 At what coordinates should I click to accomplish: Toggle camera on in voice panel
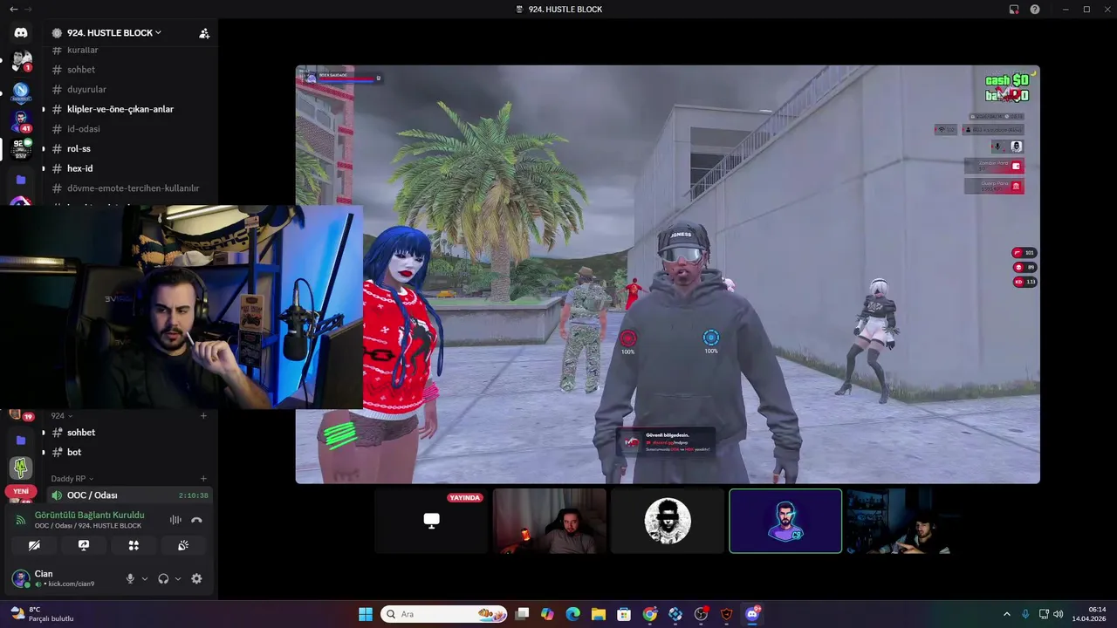[34, 545]
